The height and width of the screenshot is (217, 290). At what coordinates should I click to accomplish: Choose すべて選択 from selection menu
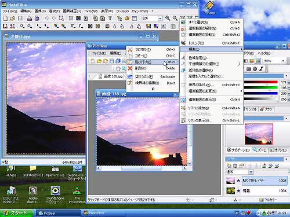pyautogui.click(x=212, y=23)
